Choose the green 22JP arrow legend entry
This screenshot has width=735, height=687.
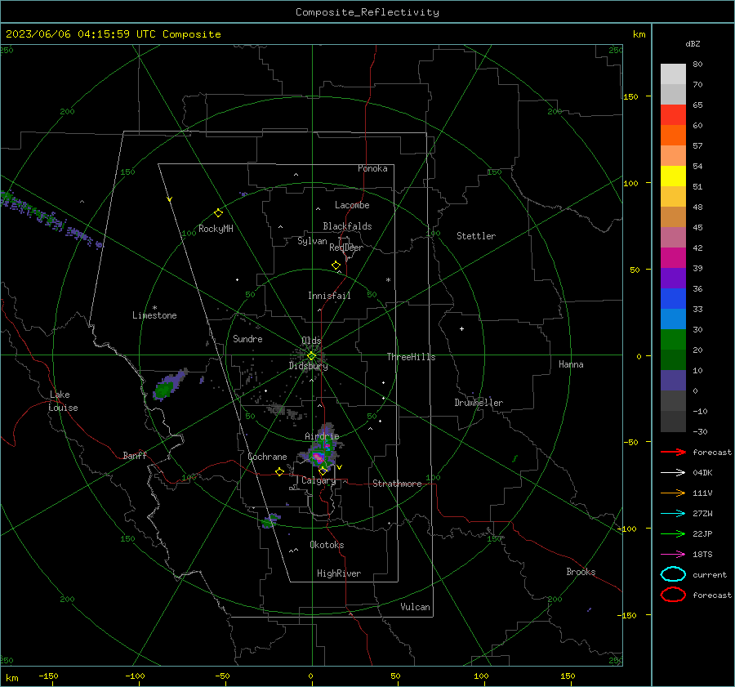tap(673, 533)
